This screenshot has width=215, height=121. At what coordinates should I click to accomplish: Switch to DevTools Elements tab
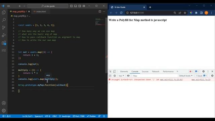coord(124,72)
